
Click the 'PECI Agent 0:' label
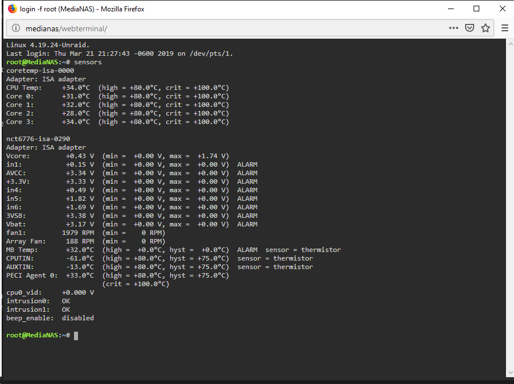32,275
